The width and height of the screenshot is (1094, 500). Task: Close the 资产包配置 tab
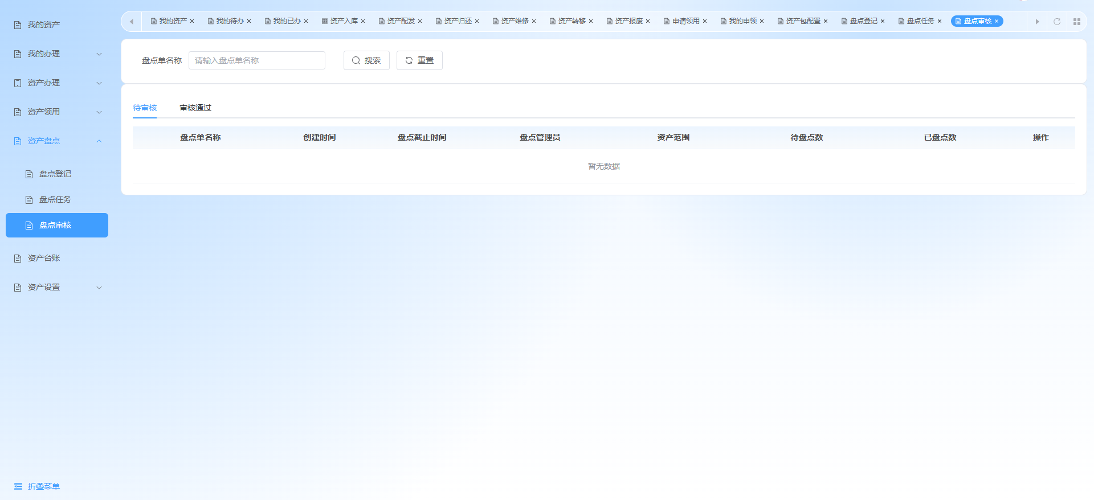point(826,21)
